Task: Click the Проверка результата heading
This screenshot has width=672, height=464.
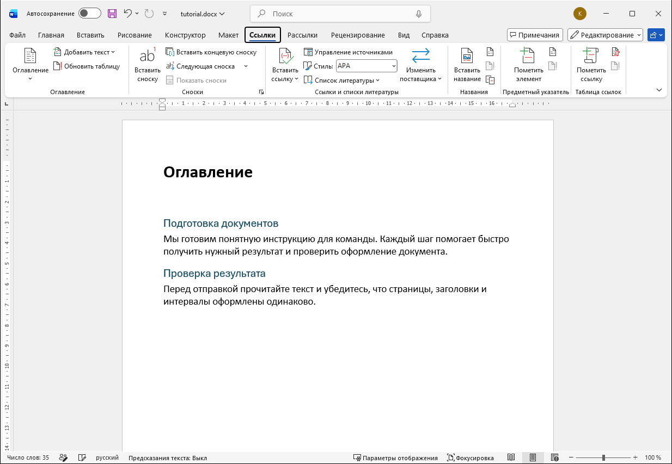Action: [x=215, y=274]
